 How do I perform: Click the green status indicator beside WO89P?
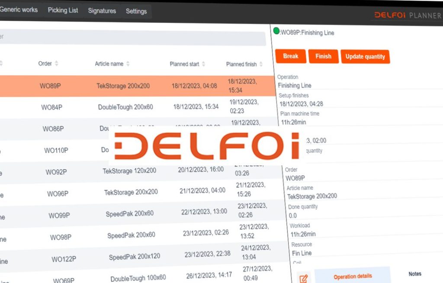point(276,31)
